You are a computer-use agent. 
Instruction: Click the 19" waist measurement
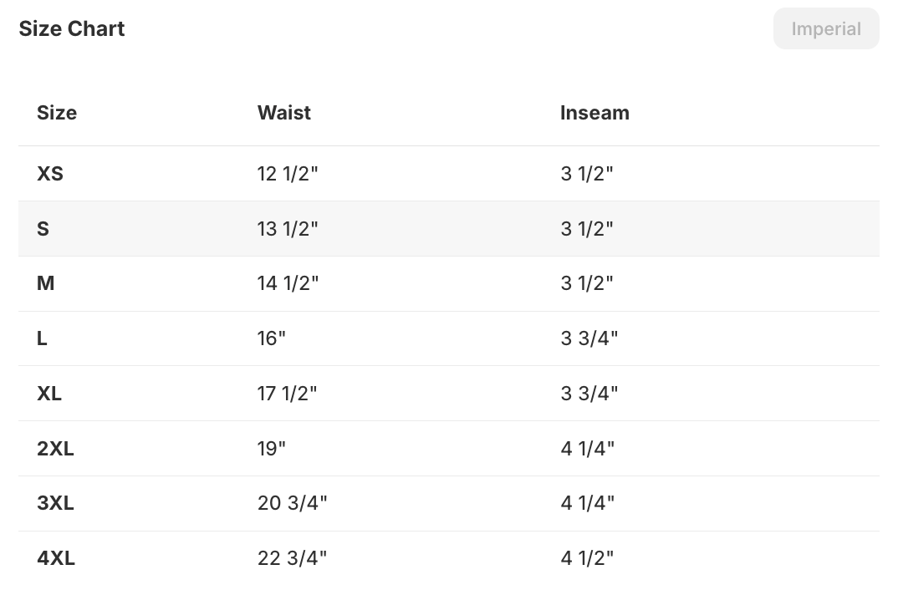(x=272, y=449)
